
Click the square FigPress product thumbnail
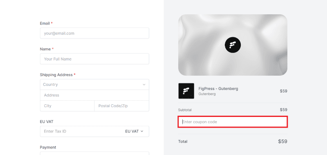click(x=186, y=91)
